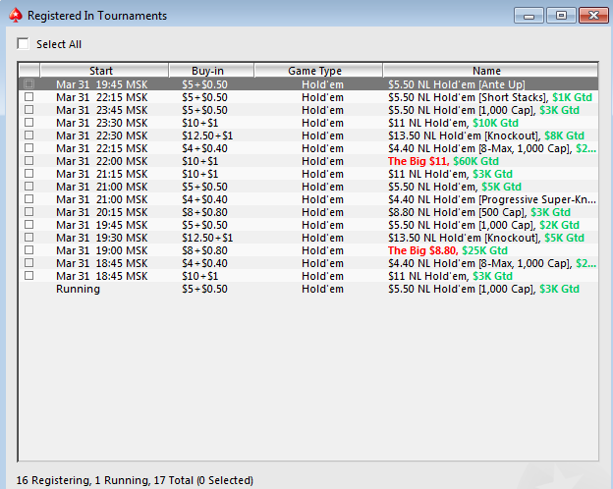Click 'Mar 31 22:30 MSK' start time
This screenshot has height=489, width=613.
pos(102,136)
